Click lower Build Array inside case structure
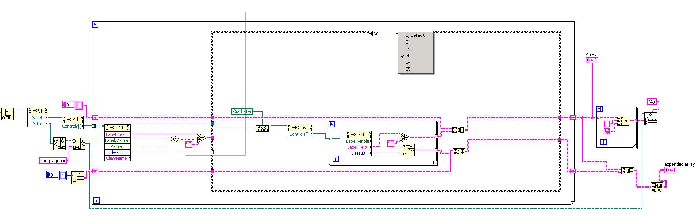This screenshot has height=217, width=696. point(458,152)
